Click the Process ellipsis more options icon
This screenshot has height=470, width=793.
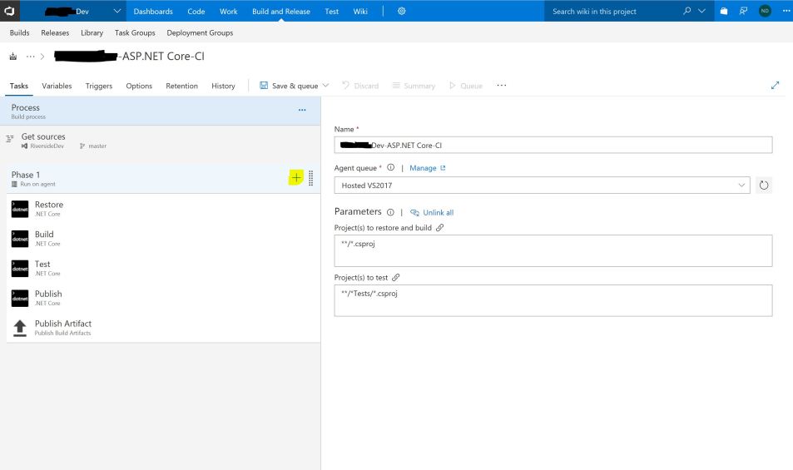coord(302,110)
